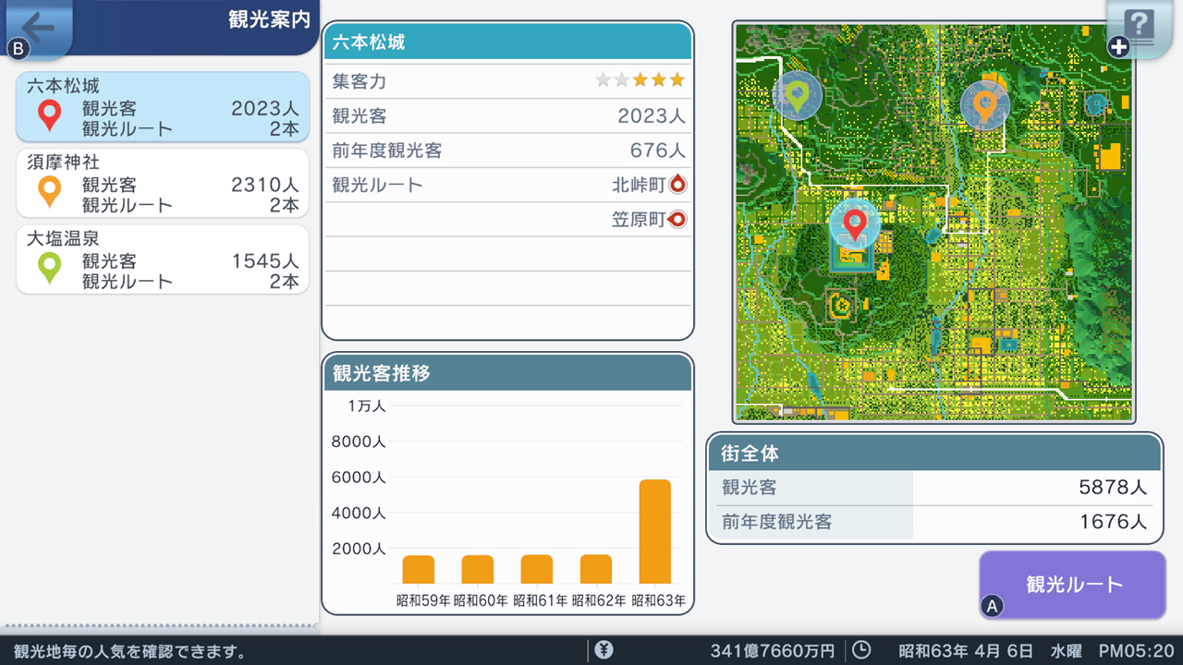Screen dimensions: 1183x665
Task: Click the yen money icon in status bar
Action: [604, 650]
